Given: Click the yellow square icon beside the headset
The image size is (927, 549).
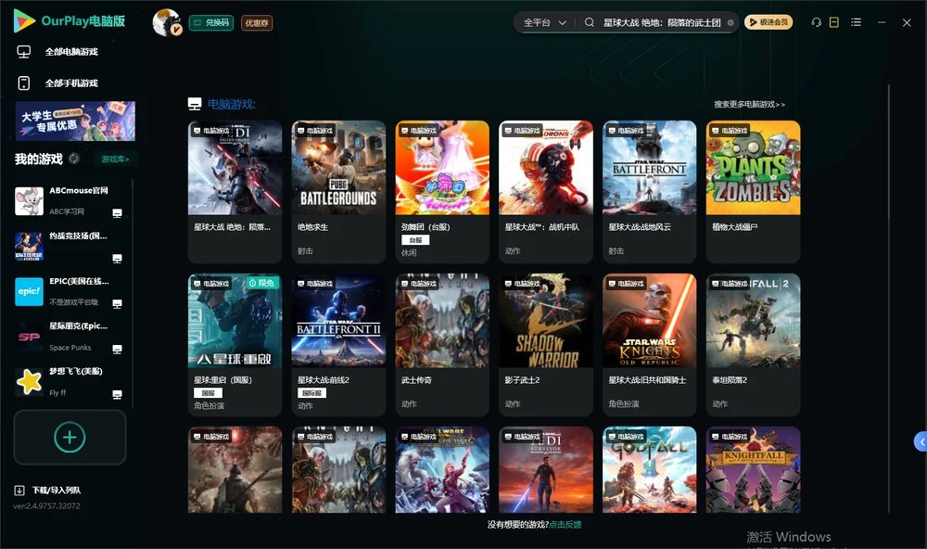Looking at the screenshot, I should pyautogui.click(x=834, y=22).
